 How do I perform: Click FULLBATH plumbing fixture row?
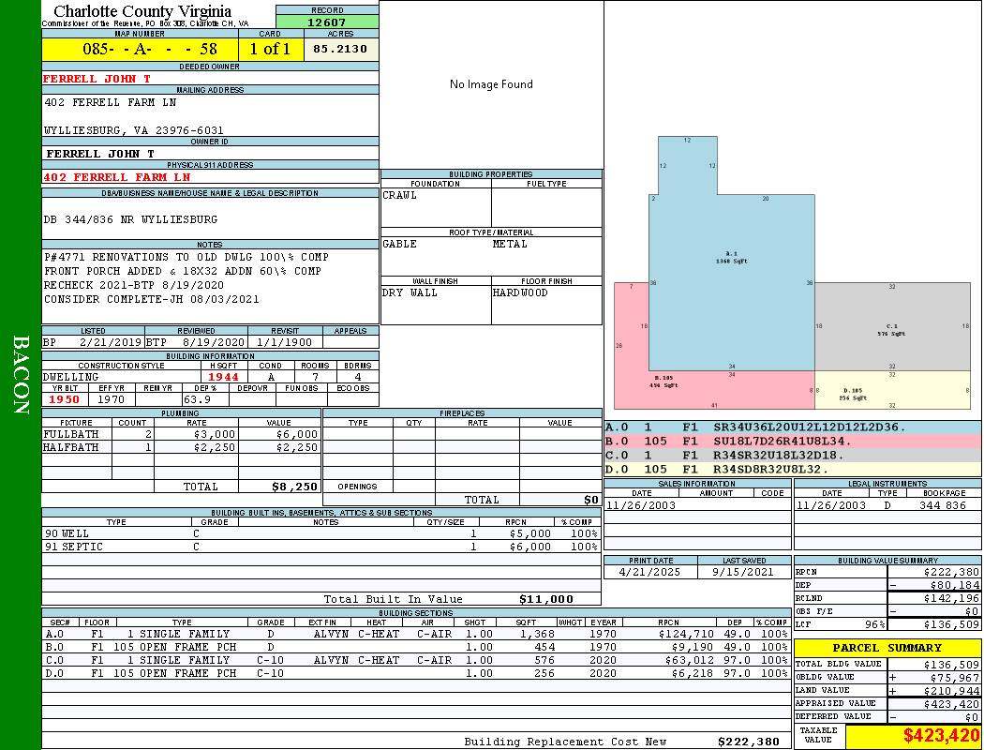click(x=182, y=434)
